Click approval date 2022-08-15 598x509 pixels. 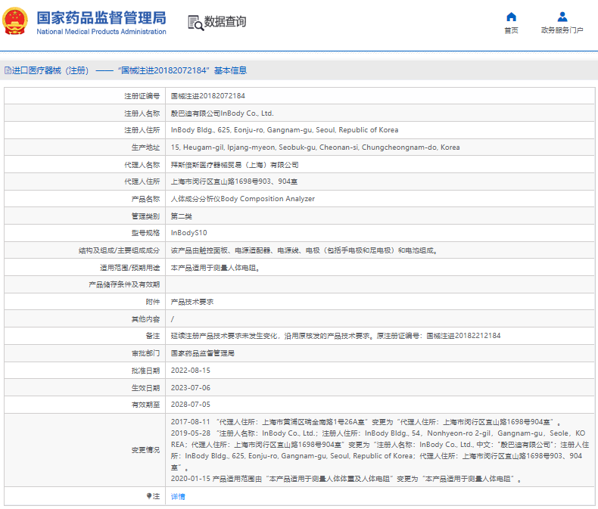190,371
